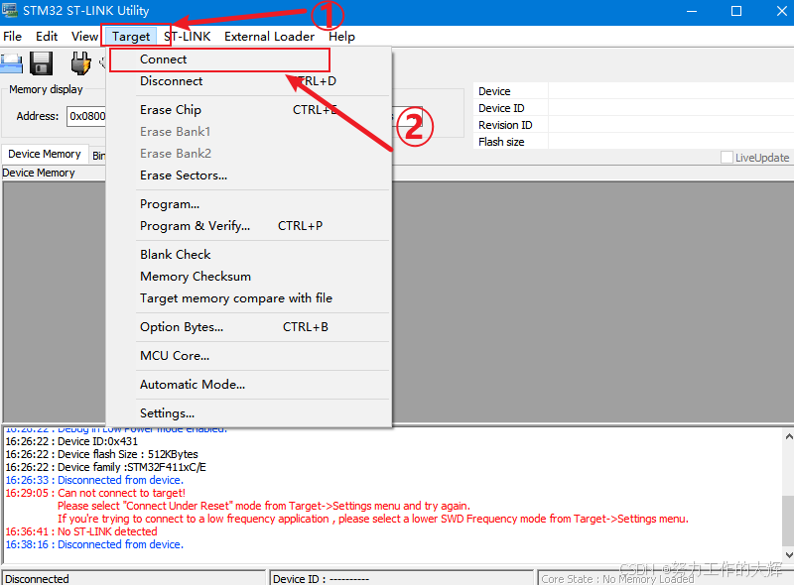The height and width of the screenshot is (585, 794).
Task: Choose Disconnect from the Target menu
Action: pyautogui.click(x=249, y=81)
